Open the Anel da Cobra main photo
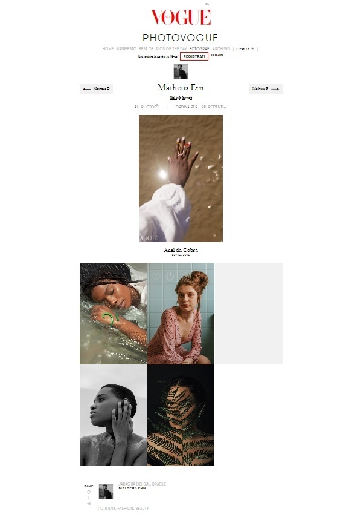Viewport: 346px width, 517px height. 181,179
